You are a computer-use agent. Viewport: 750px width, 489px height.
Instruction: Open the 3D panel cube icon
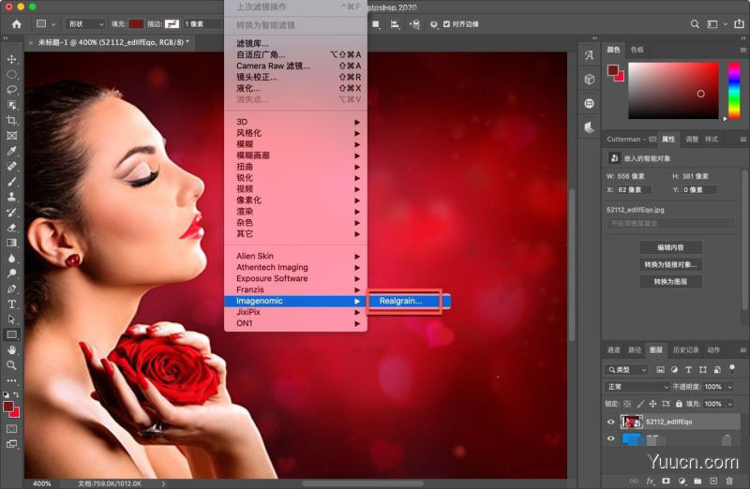coord(590,79)
